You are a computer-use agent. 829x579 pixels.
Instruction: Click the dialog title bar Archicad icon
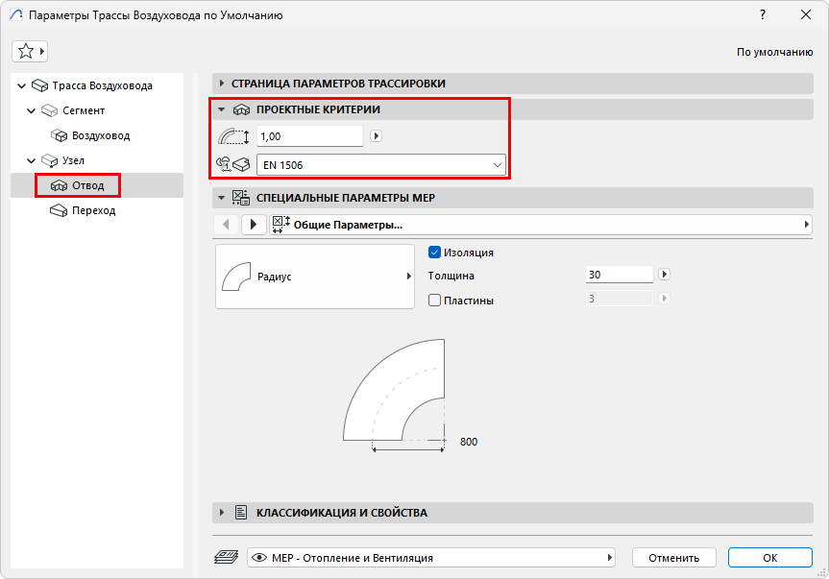[16, 14]
